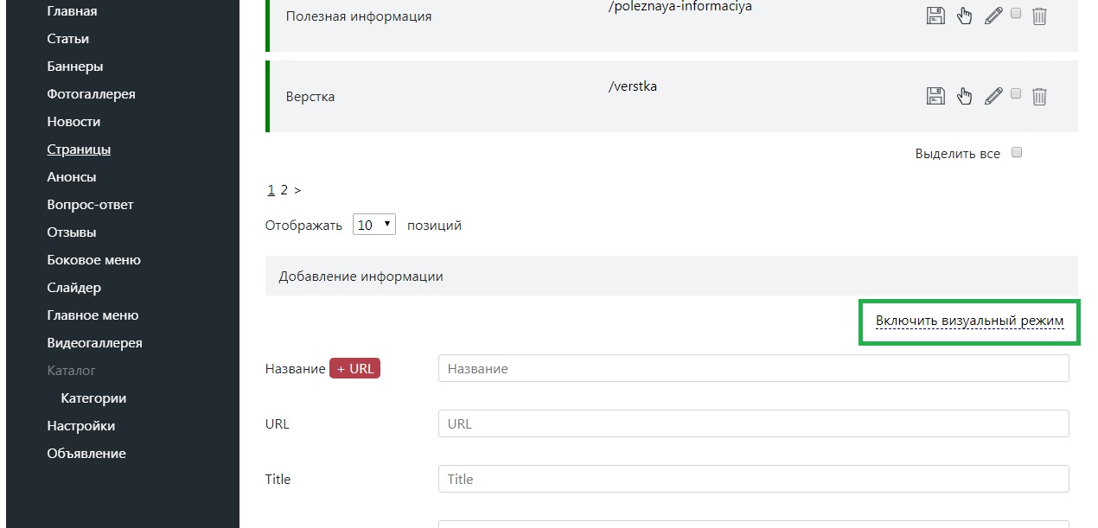
Task: Focus the Название input field
Action: [754, 368]
